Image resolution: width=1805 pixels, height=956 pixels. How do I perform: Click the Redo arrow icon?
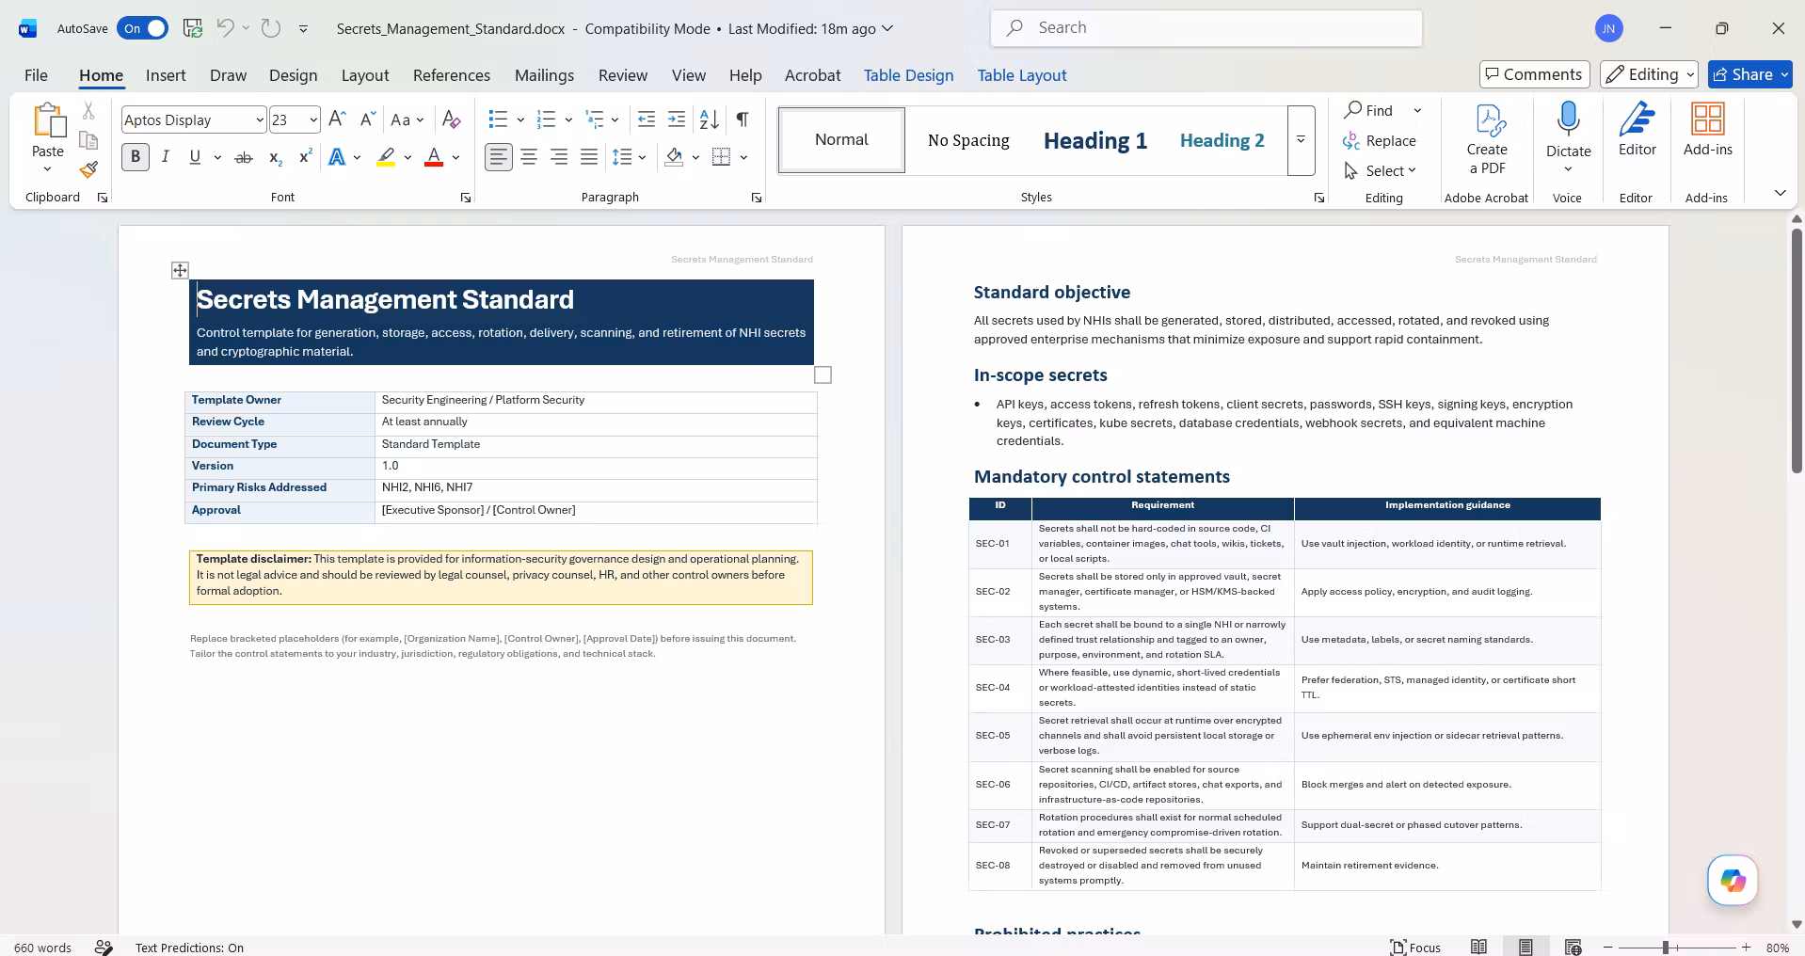pyautogui.click(x=271, y=28)
